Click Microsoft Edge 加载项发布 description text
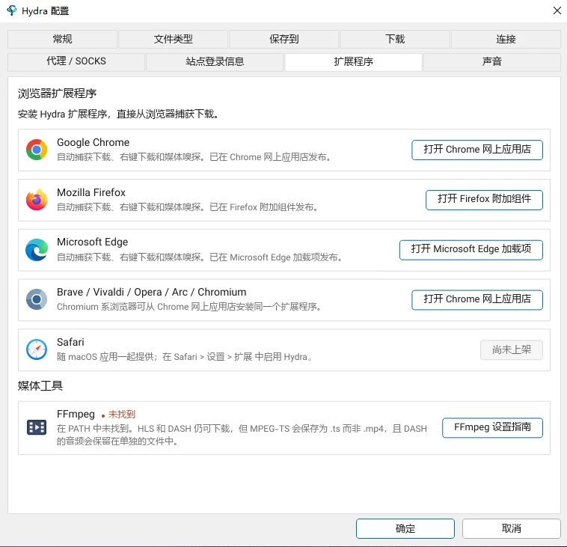The image size is (567, 547). [200, 257]
